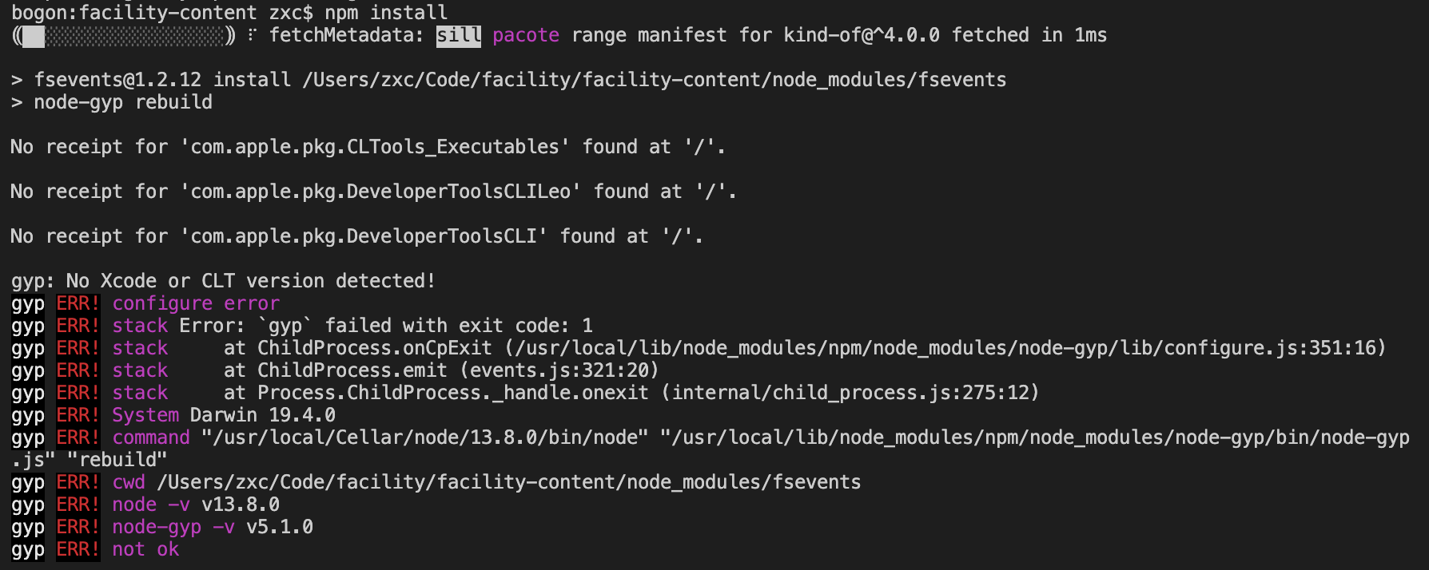This screenshot has height=570, width=1429.
Task: Click 'No Xcode or CLT version detected!' line
Action: pyautogui.click(x=224, y=281)
